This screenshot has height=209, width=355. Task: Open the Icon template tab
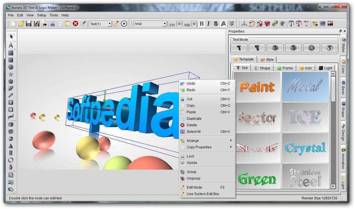coord(306,68)
